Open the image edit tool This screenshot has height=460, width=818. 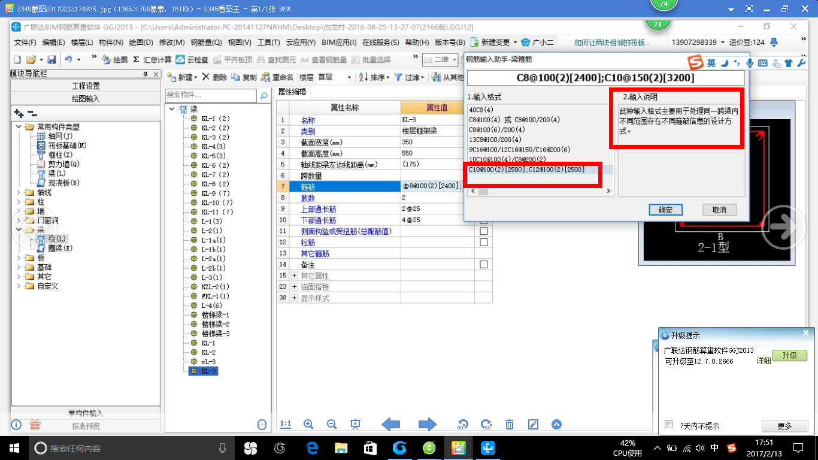click(x=533, y=425)
